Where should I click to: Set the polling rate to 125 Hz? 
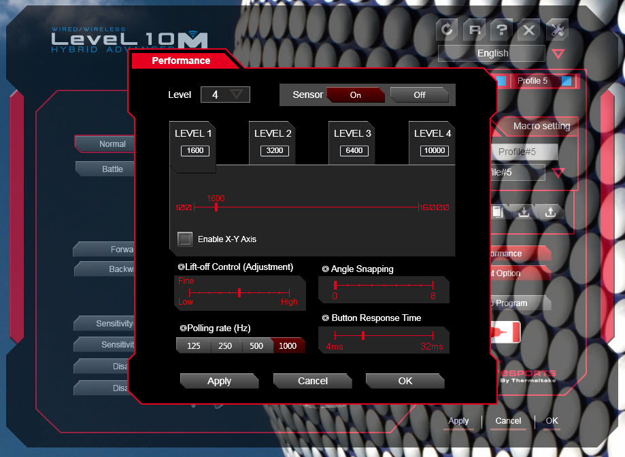point(194,346)
